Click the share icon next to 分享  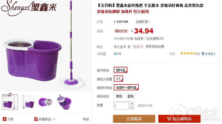tap(5, 119)
